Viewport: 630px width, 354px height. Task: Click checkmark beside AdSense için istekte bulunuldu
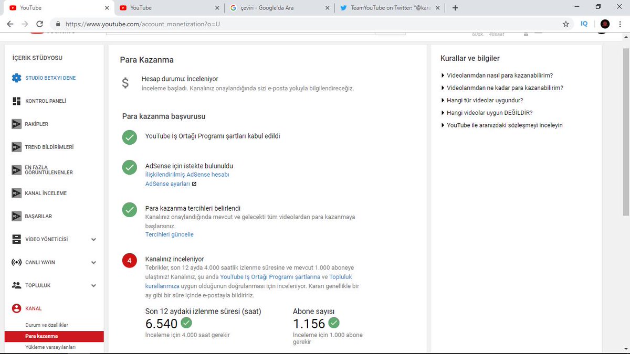point(129,167)
